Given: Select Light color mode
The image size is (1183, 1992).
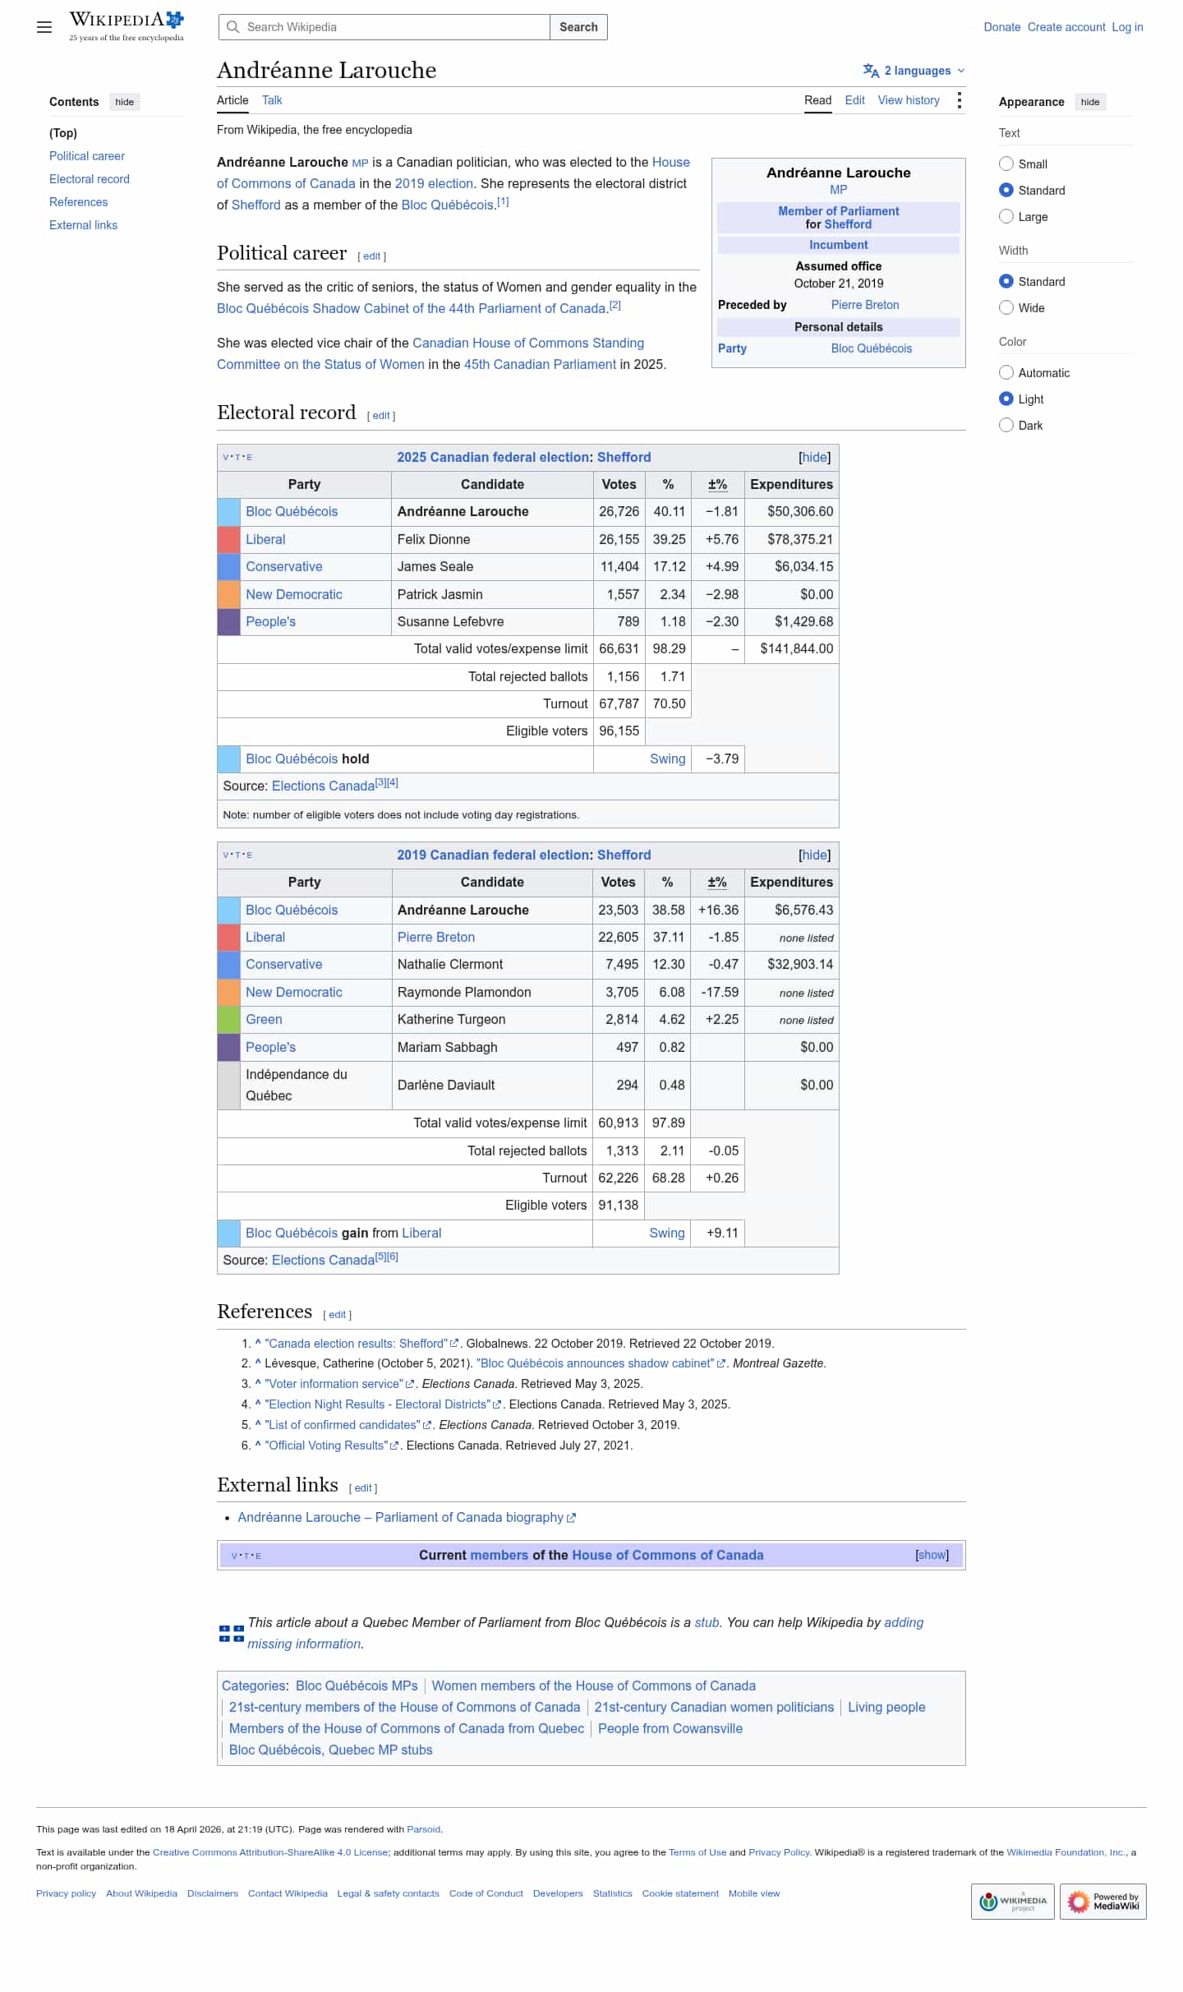Looking at the screenshot, I should [1006, 399].
